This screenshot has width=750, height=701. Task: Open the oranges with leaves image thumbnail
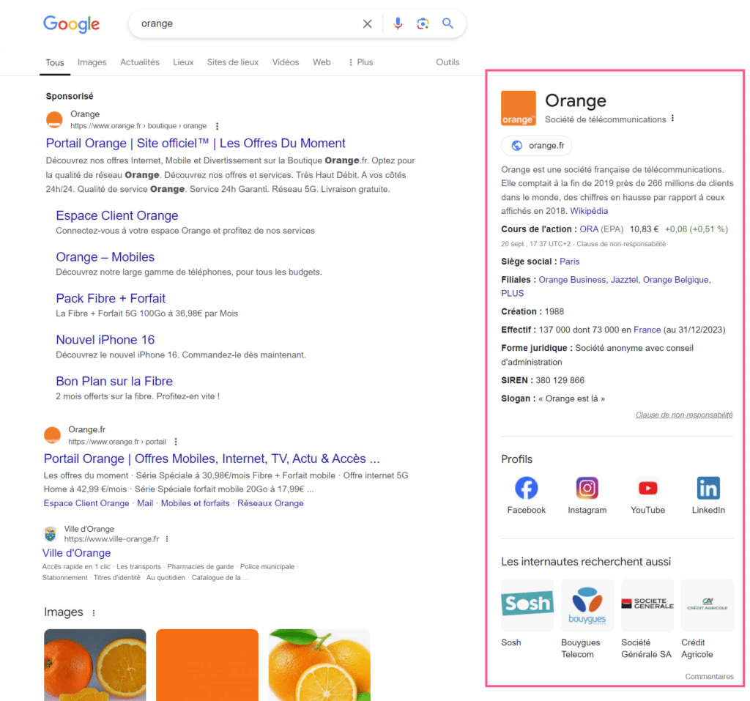coord(319,664)
